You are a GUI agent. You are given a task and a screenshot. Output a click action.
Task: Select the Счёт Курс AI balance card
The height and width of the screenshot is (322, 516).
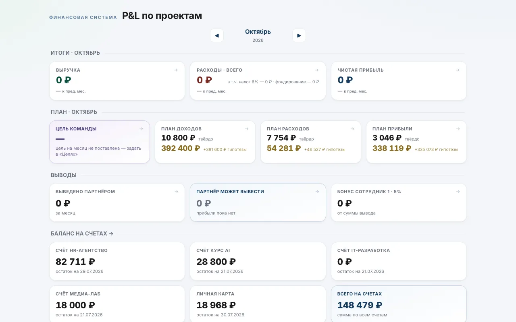coord(258,261)
